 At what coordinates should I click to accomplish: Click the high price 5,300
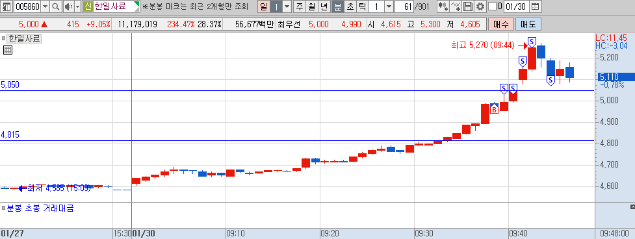430,25
